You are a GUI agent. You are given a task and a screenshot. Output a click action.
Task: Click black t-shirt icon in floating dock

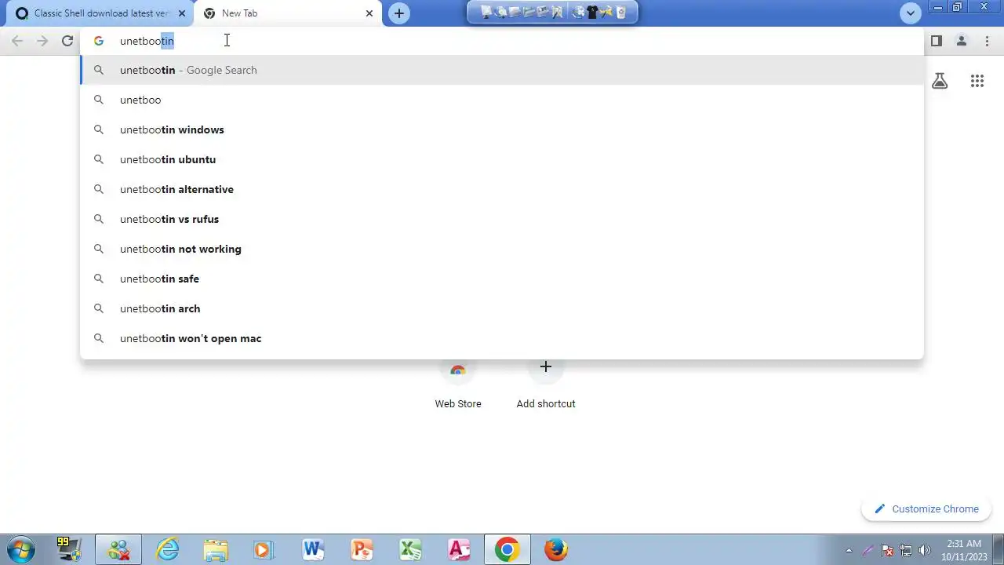click(x=592, y=12)
